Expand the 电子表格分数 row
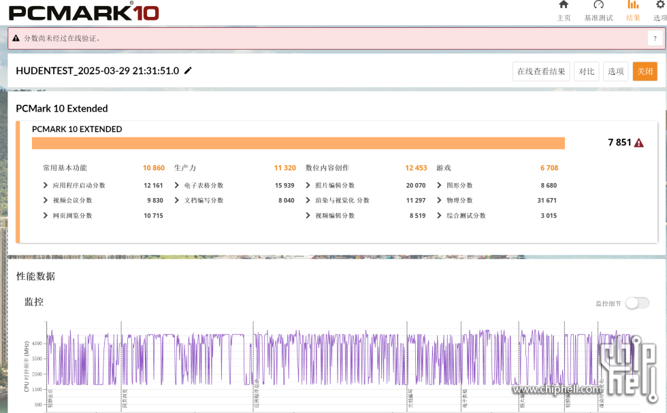Screen dimensions: 667x413 tap(177, 185)
